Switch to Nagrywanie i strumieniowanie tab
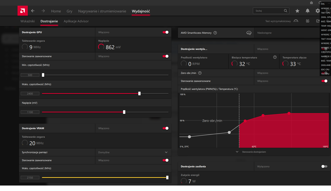 102,11
